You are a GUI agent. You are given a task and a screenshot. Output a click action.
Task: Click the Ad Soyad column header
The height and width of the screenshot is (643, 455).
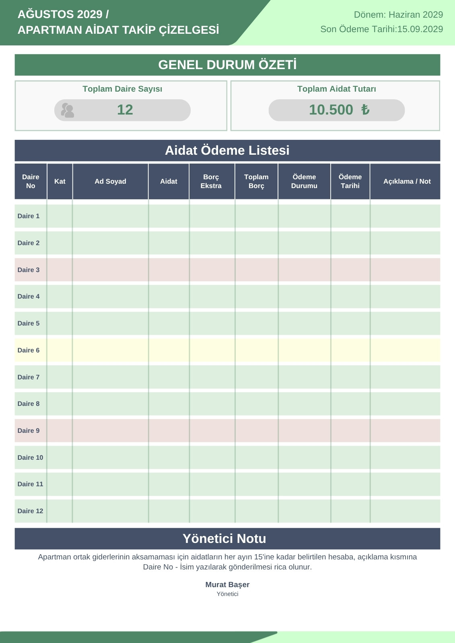point(110,181)
